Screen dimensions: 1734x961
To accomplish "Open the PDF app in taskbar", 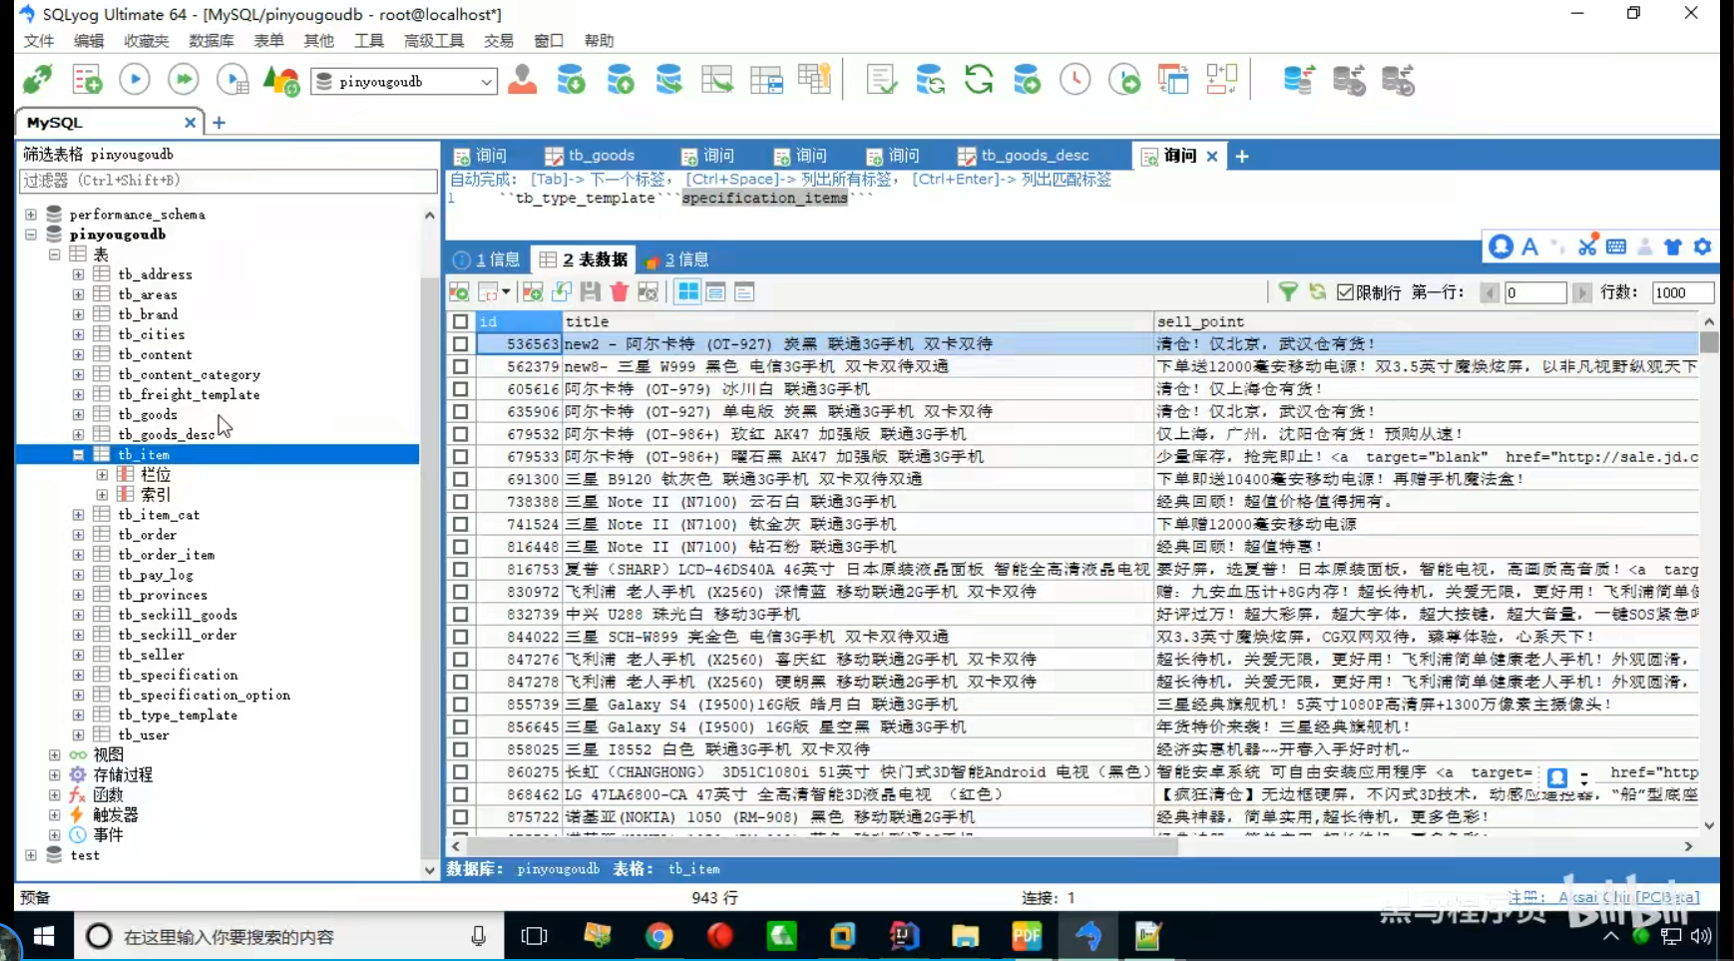I will click(x=1027, y=936).
